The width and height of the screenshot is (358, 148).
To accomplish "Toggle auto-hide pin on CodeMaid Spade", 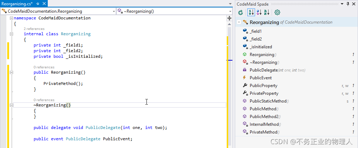I will tap(348, 4).
